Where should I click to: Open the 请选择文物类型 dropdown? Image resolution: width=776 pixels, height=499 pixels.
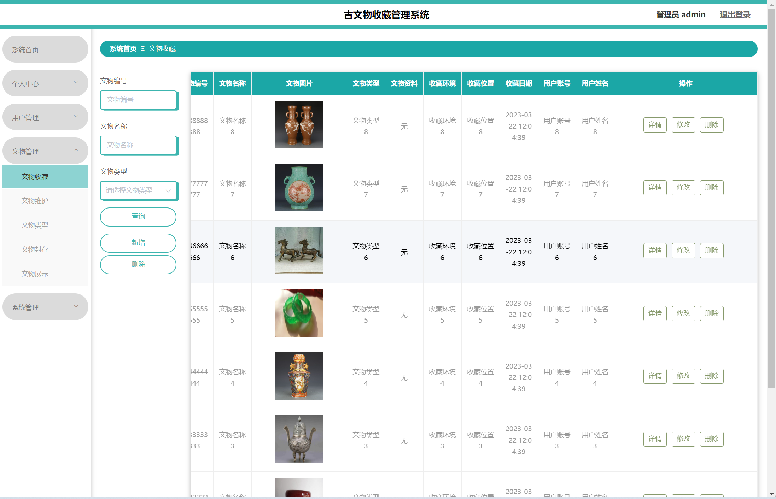(138, 190)
